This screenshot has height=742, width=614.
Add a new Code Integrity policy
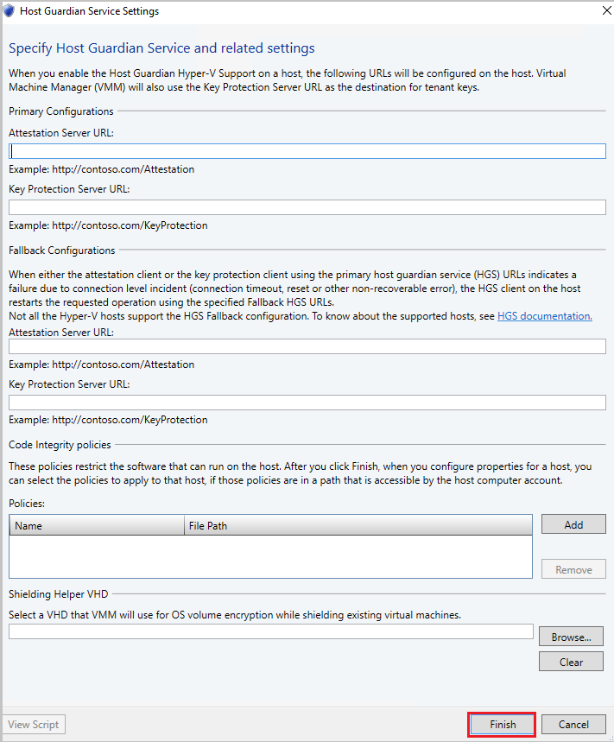point(573,523)
